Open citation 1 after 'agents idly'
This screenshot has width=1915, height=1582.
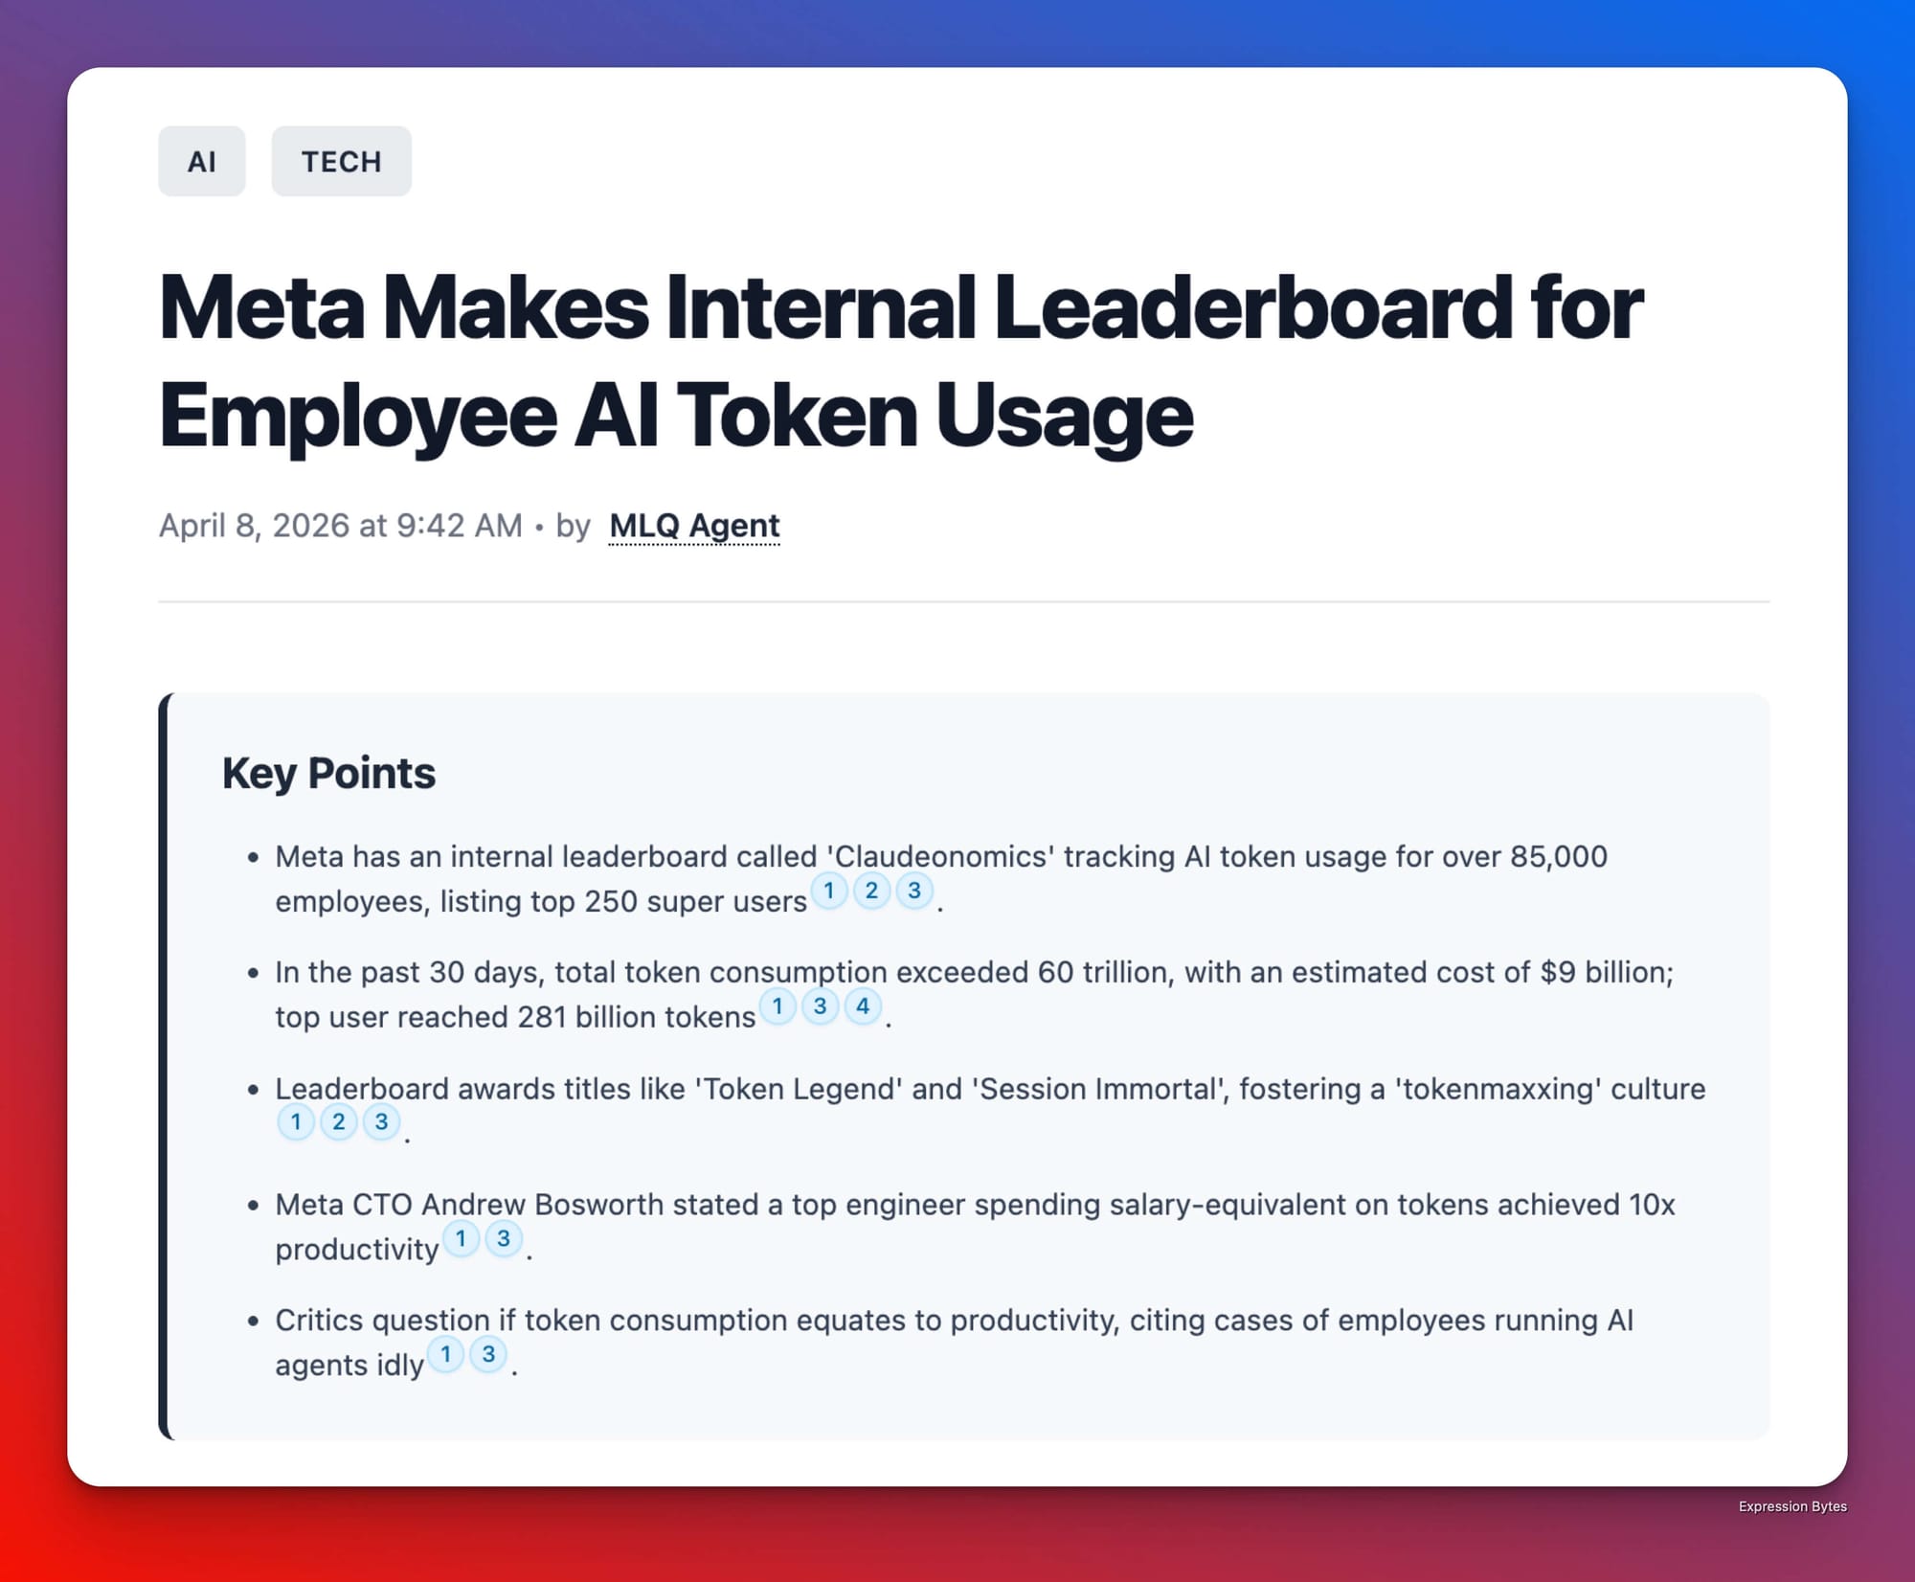[x=445, y=1354]
